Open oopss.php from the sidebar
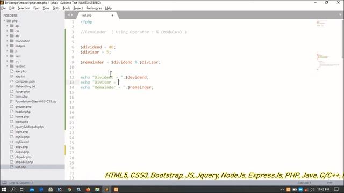 point(22,152)
